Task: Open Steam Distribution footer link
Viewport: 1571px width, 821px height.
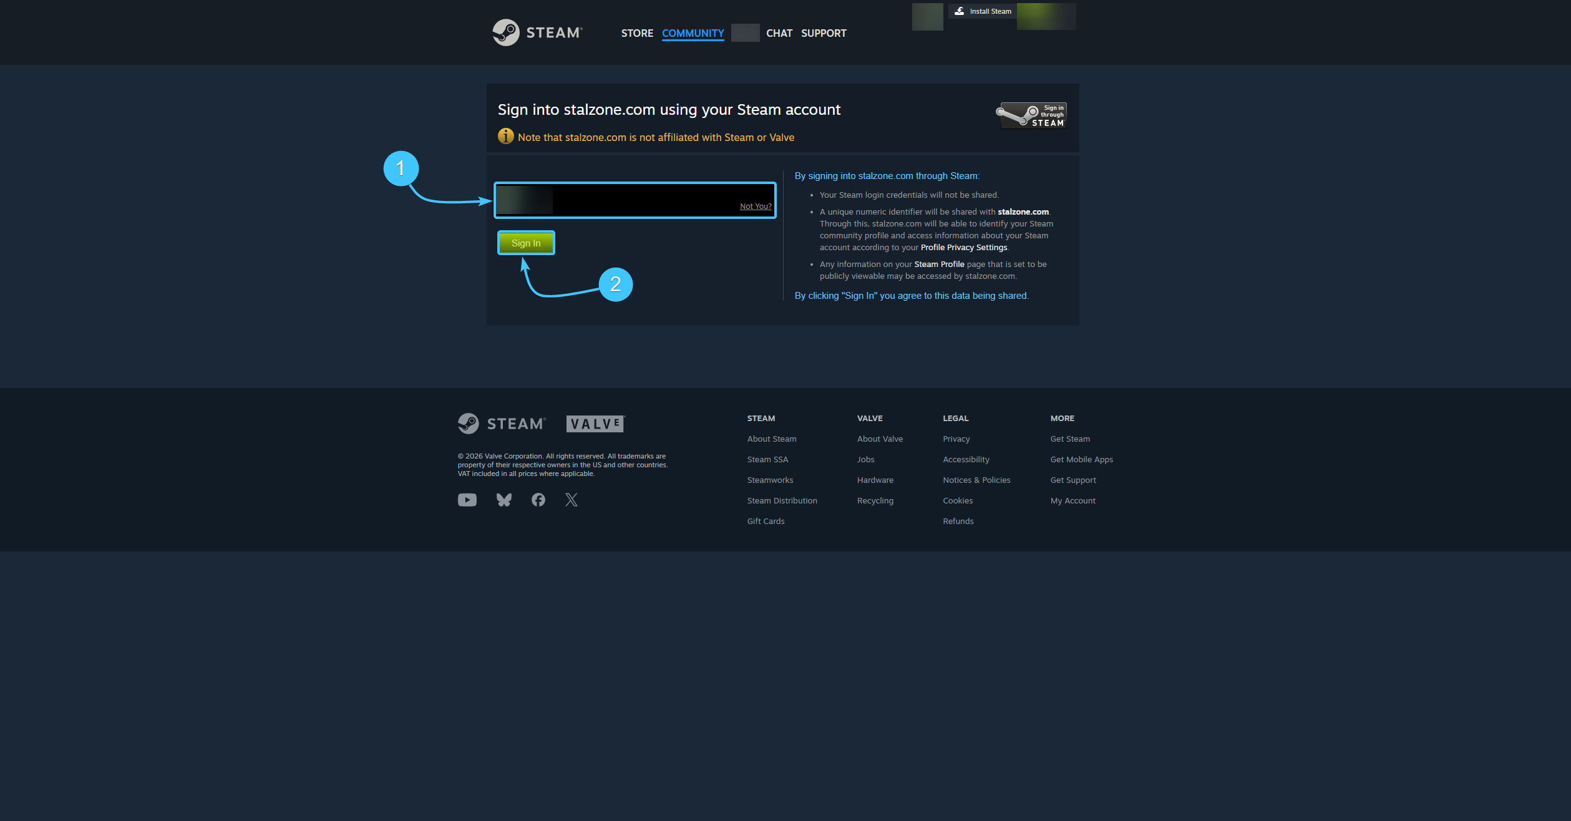Action: coord(782,500)
